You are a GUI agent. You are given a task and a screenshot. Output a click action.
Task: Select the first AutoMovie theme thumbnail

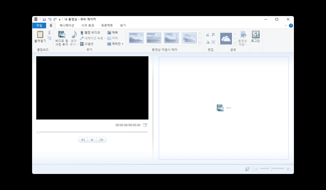136,38
